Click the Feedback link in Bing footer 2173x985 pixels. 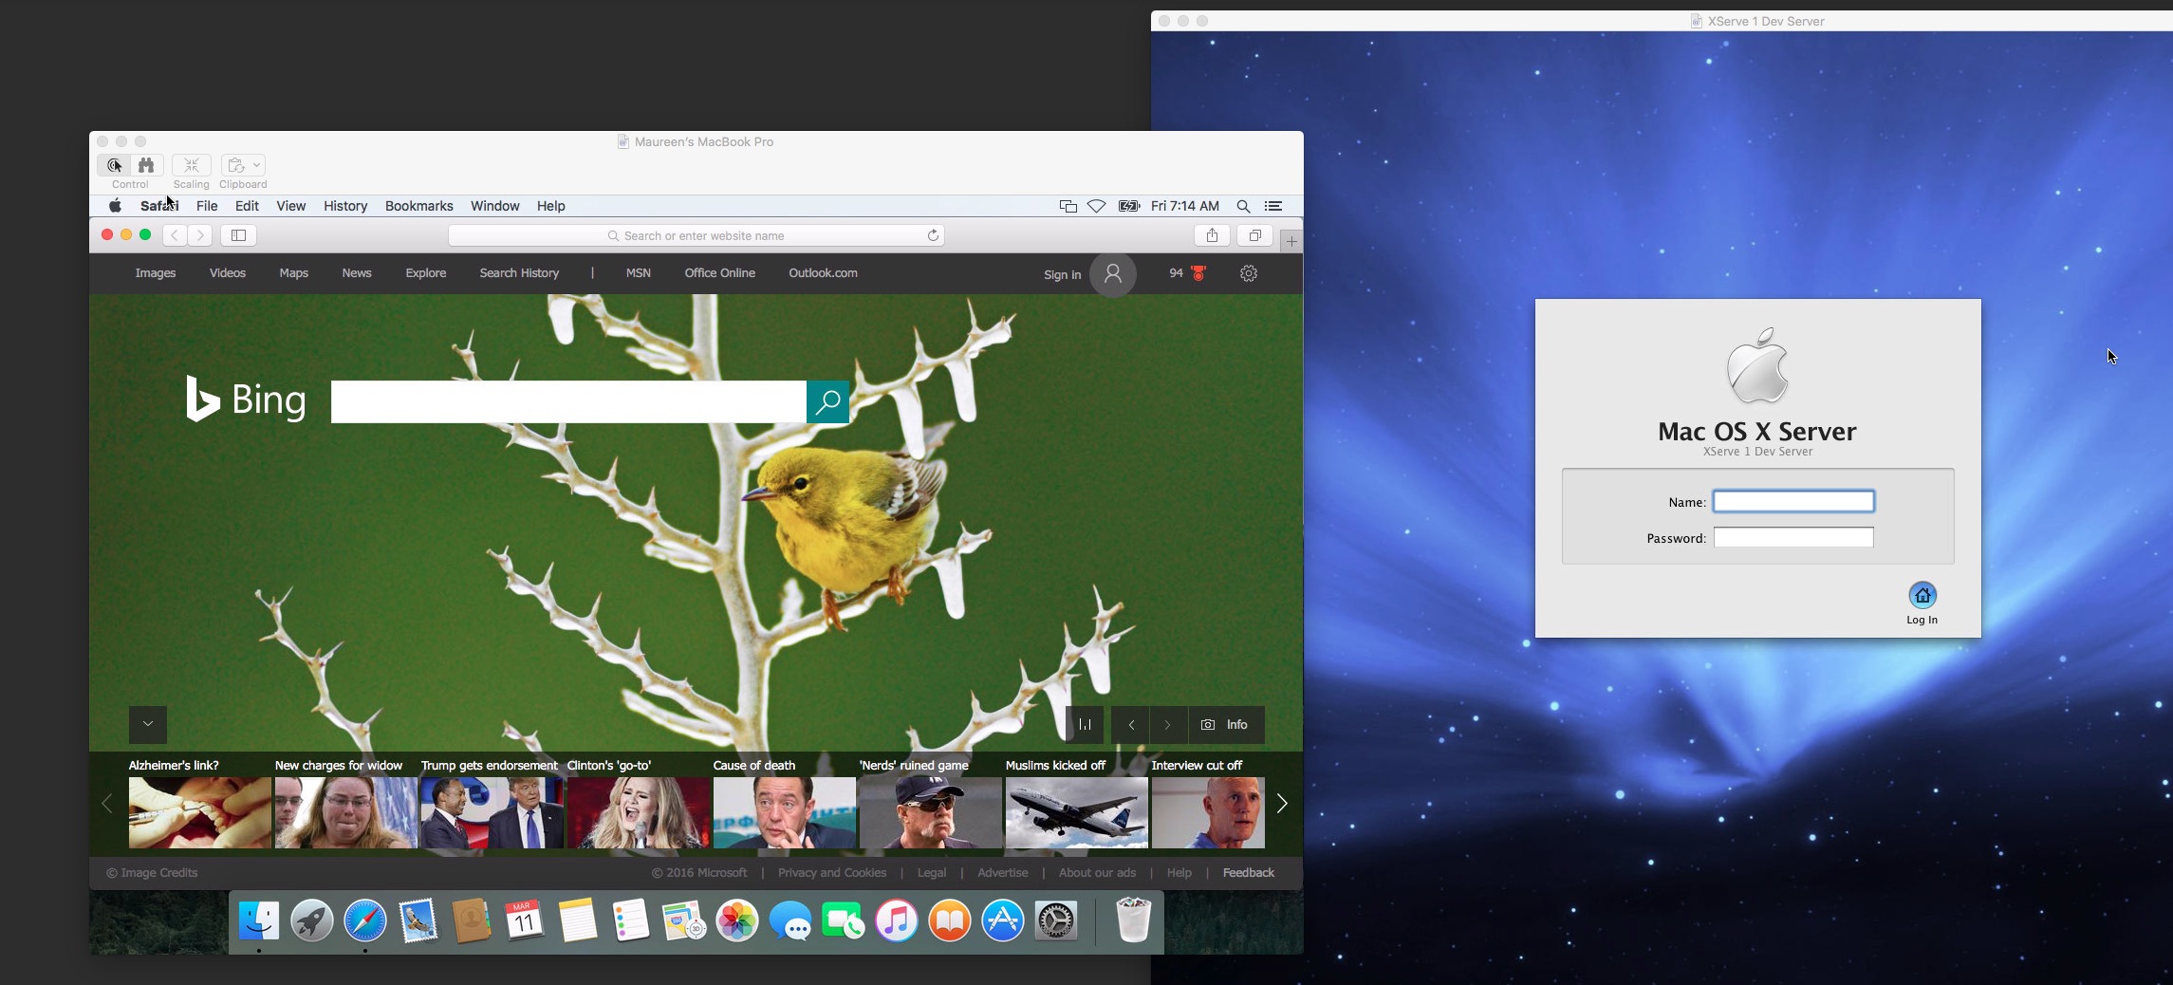[x=1248, y=873]
